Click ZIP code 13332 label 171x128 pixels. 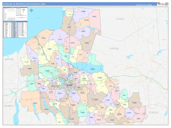(112, 120)
